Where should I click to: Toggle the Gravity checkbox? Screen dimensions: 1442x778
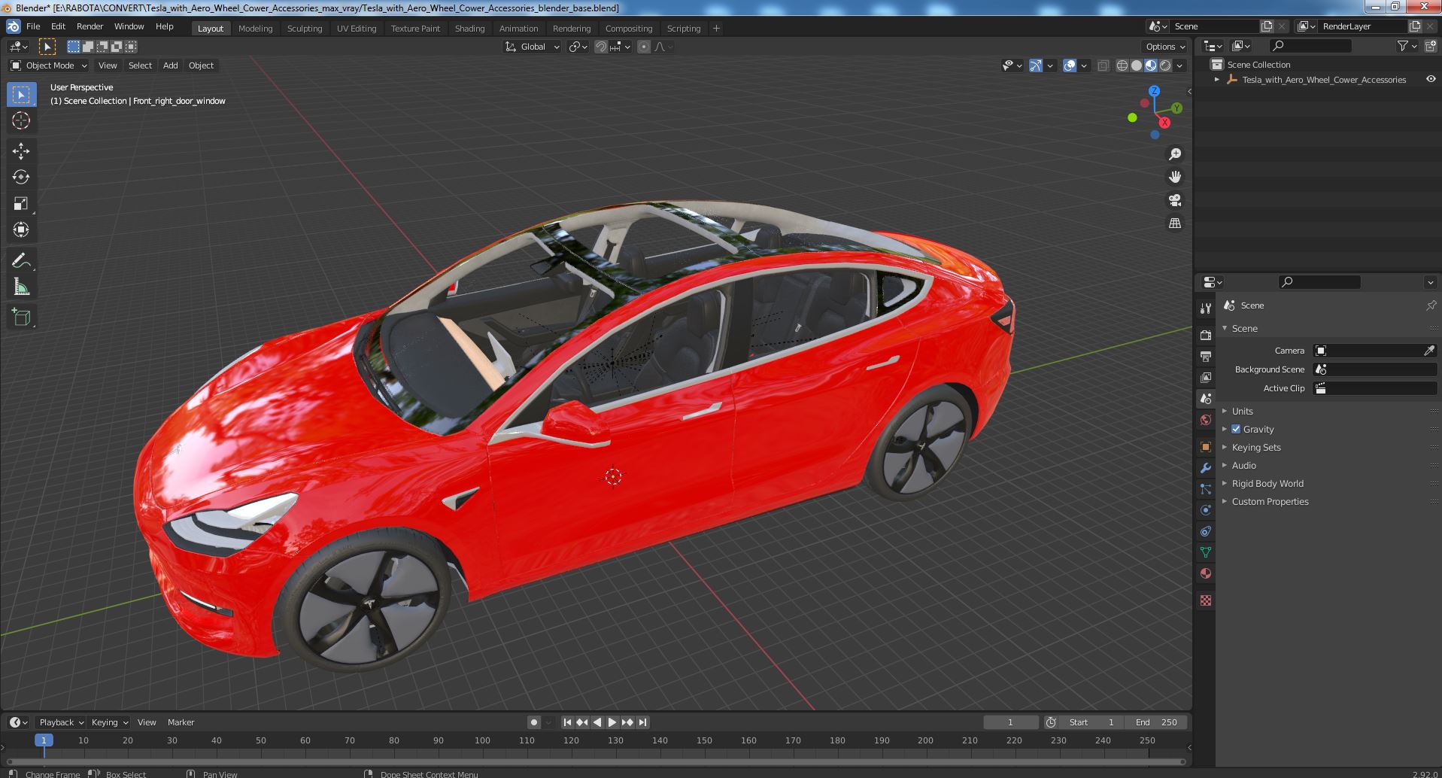(1236, 429)
